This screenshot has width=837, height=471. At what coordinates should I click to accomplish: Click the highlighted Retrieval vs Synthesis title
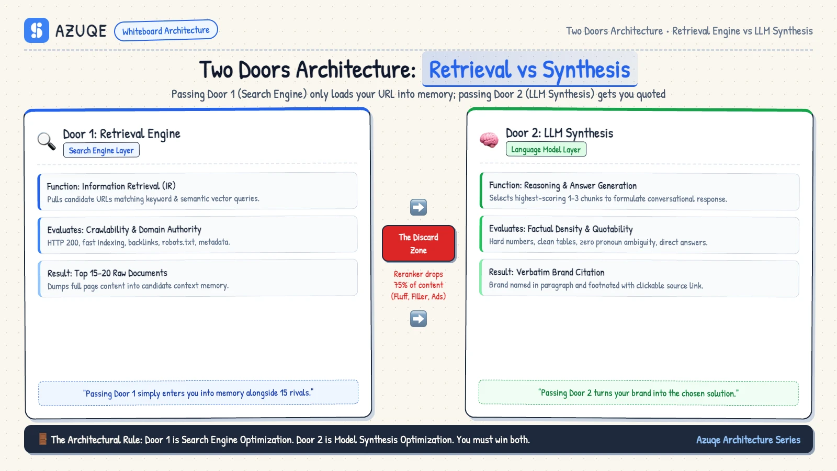coord(529,70)
